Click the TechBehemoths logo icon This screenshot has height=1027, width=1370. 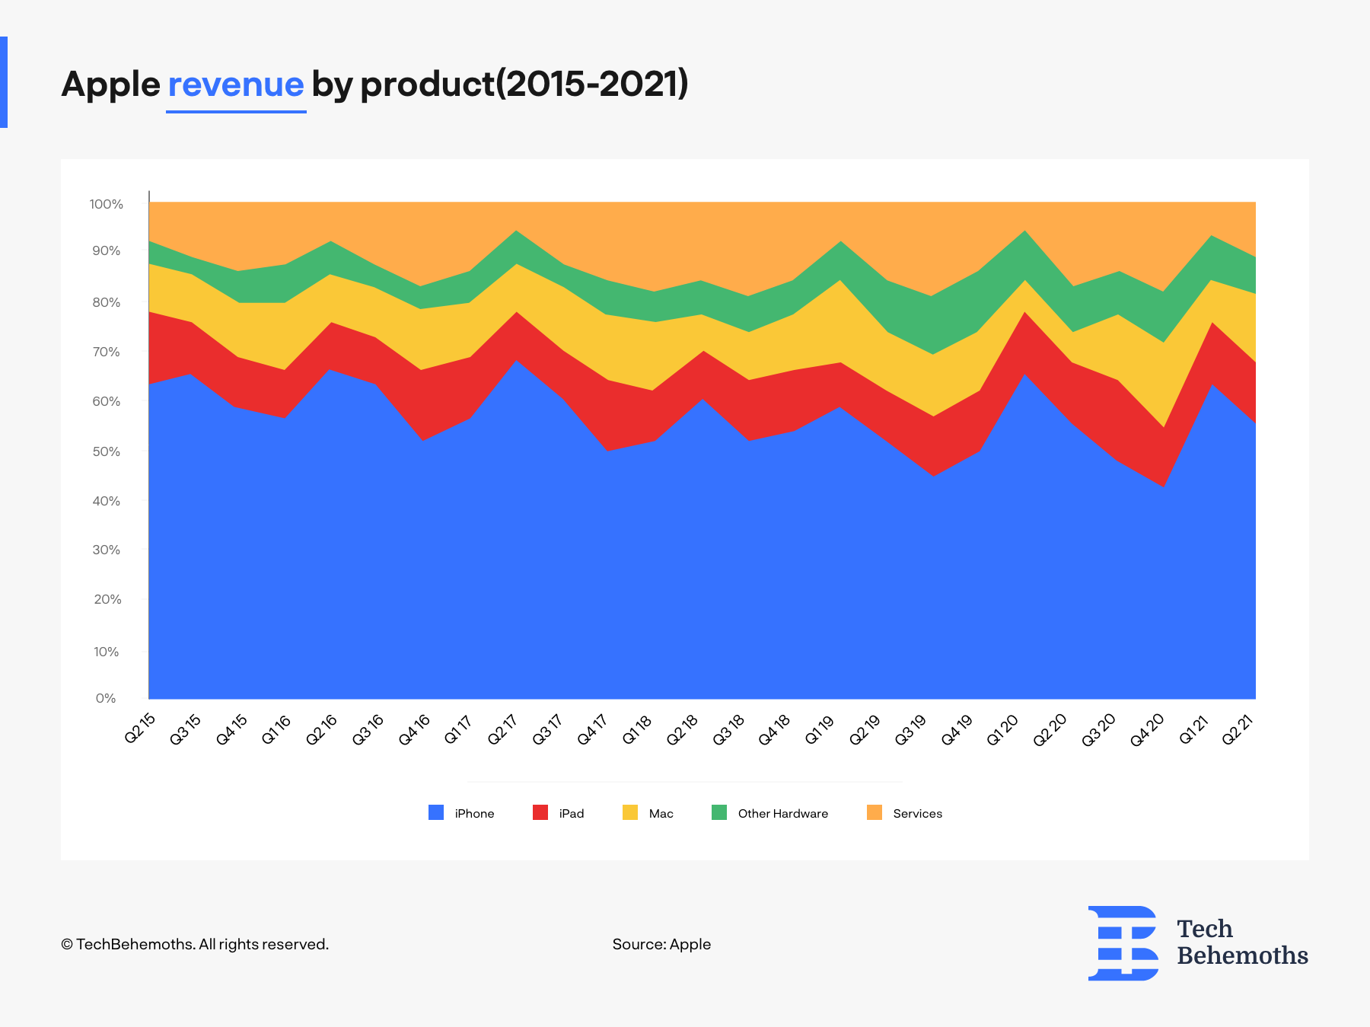(x=1123, y=942)
